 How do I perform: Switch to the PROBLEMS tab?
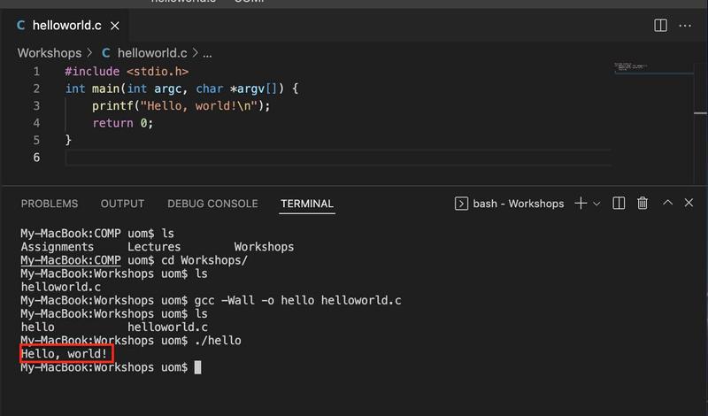tap(50, 204)
